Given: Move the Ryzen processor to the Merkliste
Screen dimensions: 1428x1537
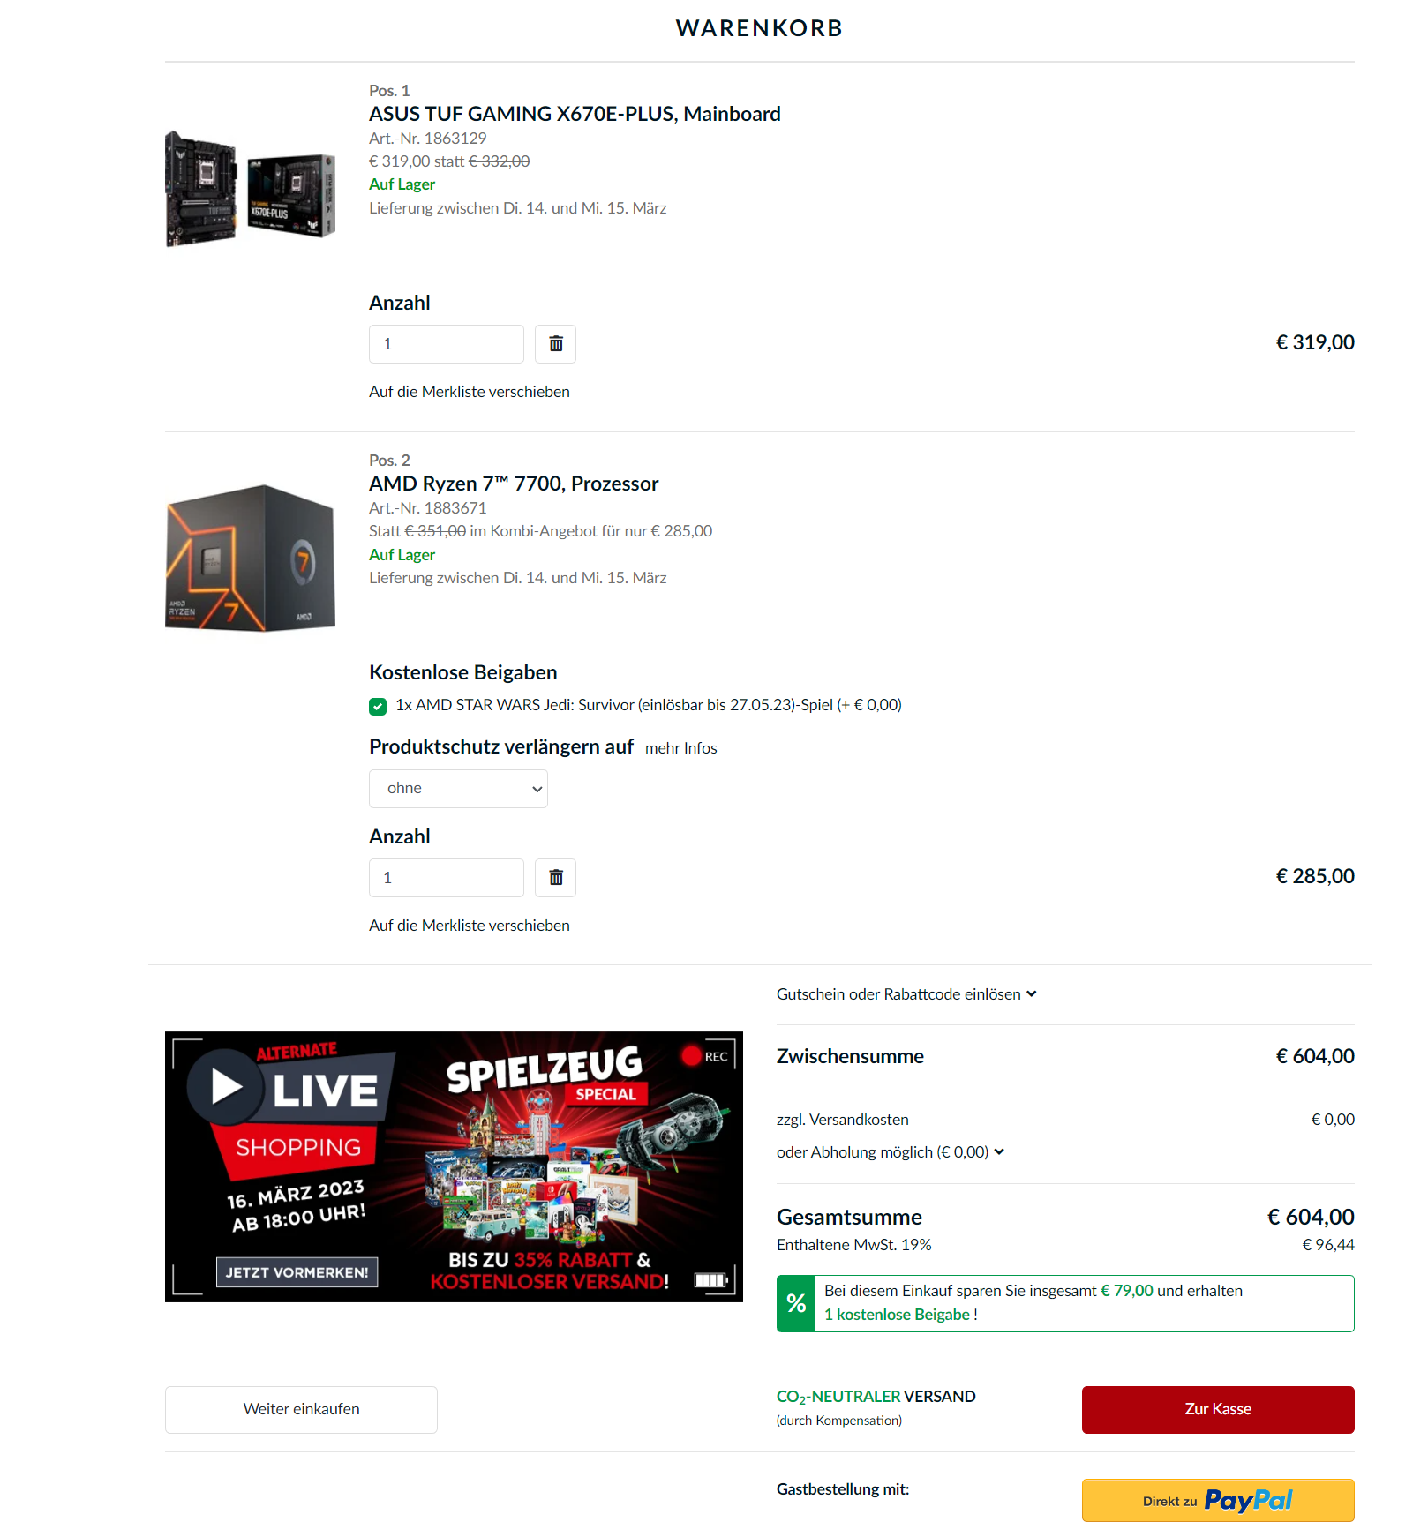Looking at the screenshot, I should (470, 926).
